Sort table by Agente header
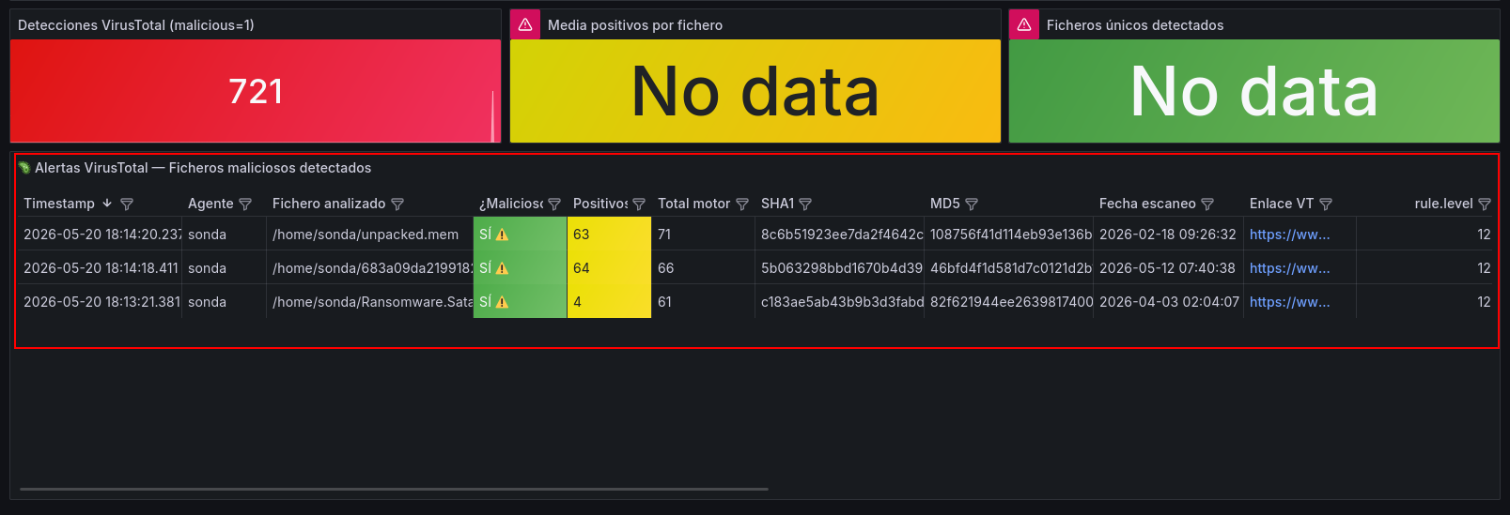The width and height of the screenshot is (1510, 515). click(x=210, y=204)
